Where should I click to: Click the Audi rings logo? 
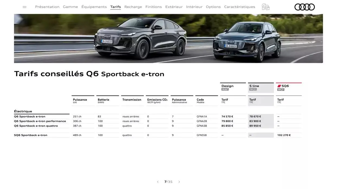click(304, 6)
